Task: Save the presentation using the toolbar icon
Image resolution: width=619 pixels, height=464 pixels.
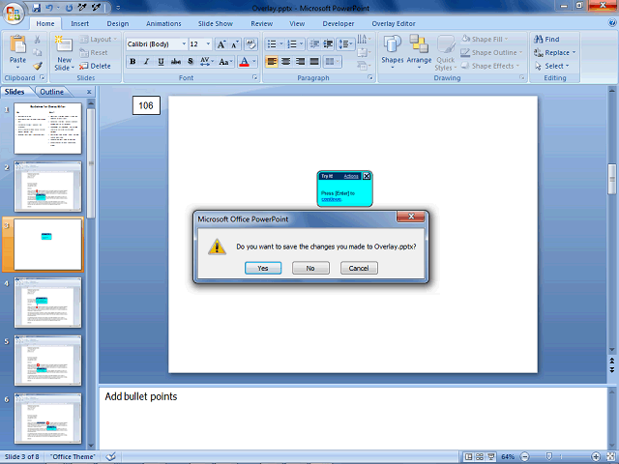Action: pyautogui.click(x=37, y=8)
